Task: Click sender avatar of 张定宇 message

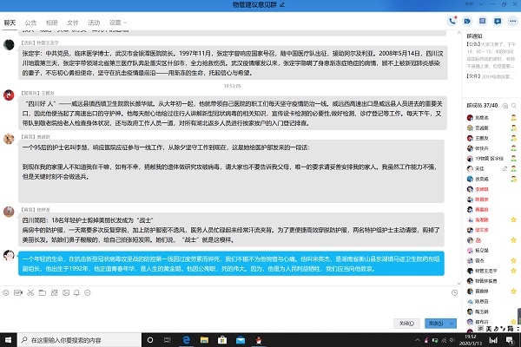Action: [9, 45]
